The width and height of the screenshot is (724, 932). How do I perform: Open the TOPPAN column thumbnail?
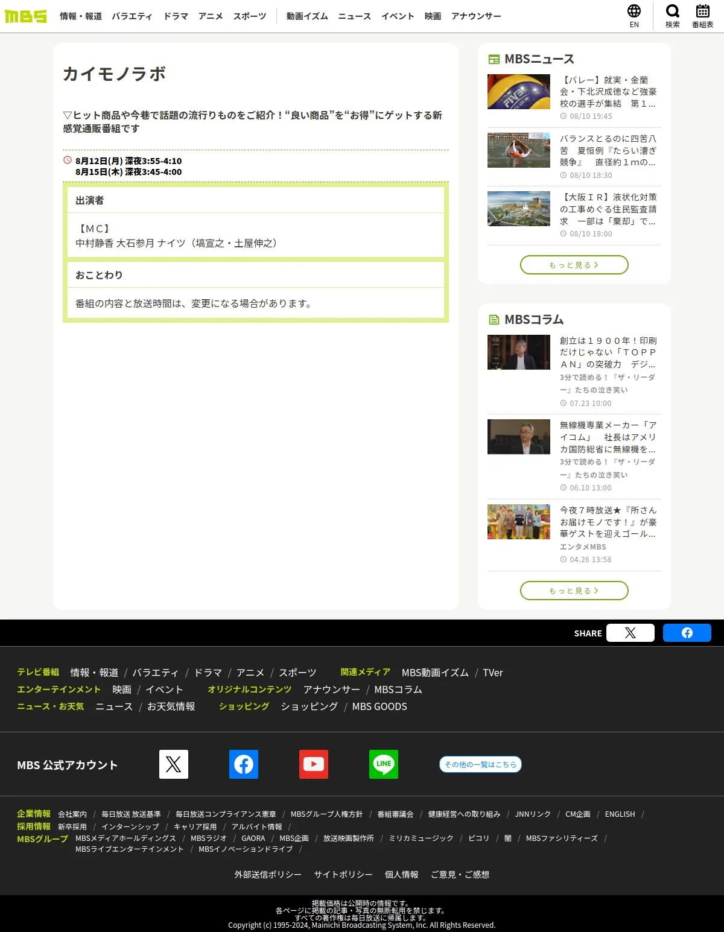click(519, 352)
